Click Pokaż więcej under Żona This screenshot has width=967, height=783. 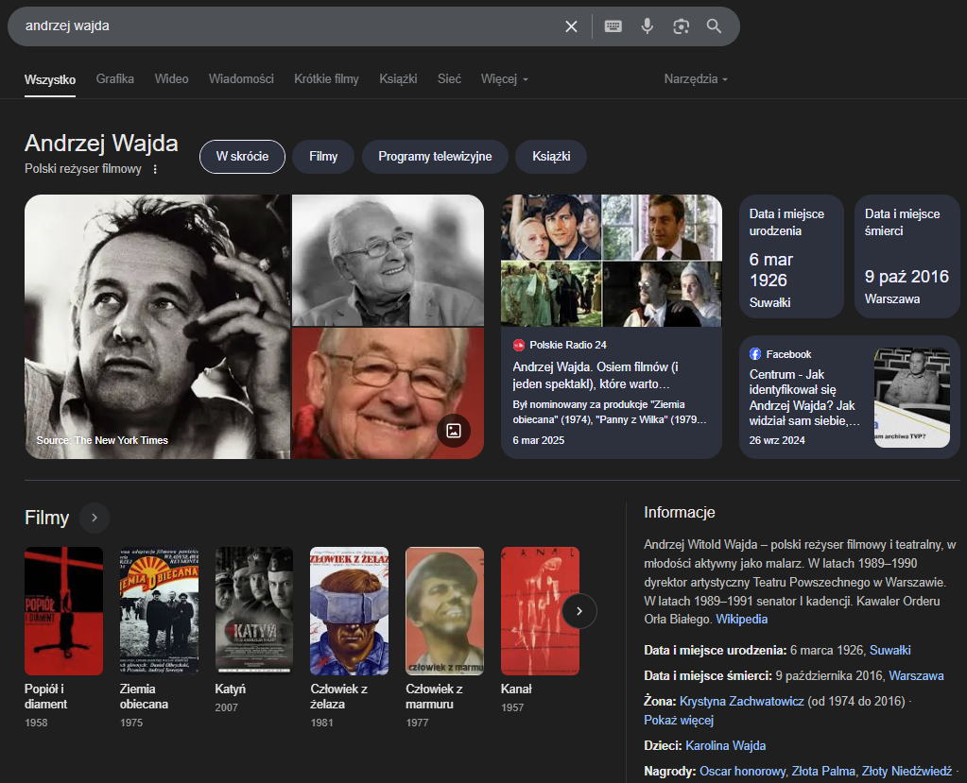tap(679, 720)
